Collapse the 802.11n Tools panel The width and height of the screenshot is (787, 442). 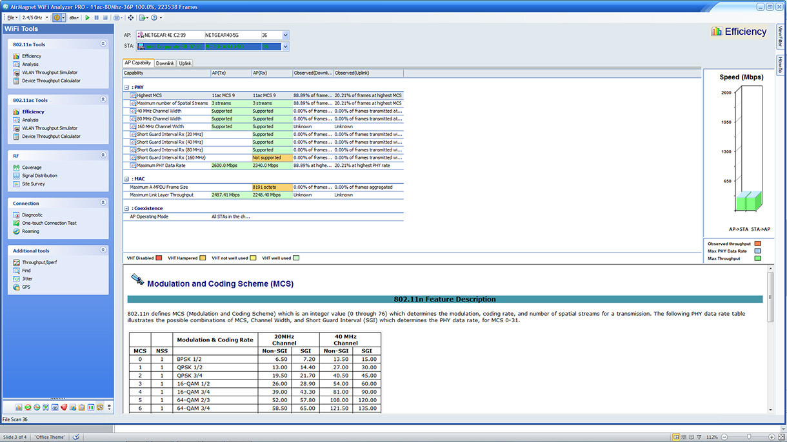pyautogui.click(x=103, y=44)
